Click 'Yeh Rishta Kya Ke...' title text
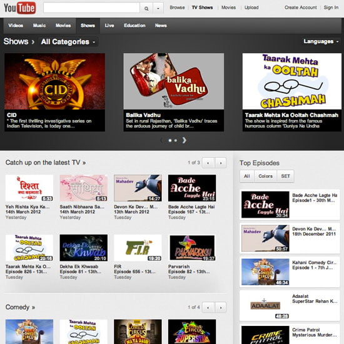344x344 pixels. click(28, 207)
